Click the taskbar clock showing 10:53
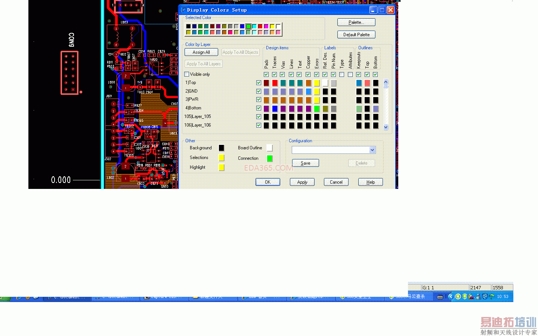538x336 pixels. [503, 297]
